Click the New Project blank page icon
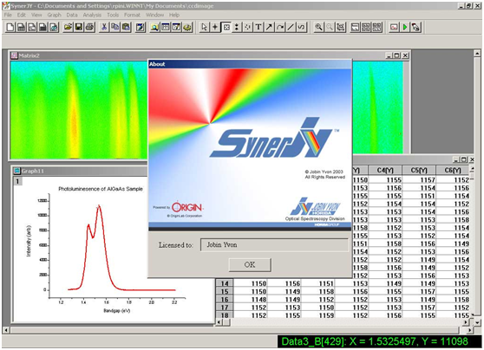The height and width of the screenshot is (350, 484). [10, 28]
